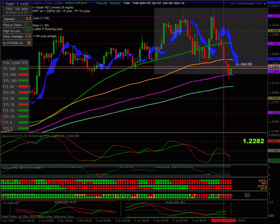Viewport: 280px width, 224px height.
Task: Click the 1.23200 purple price level tag
Action: (274, 16)
